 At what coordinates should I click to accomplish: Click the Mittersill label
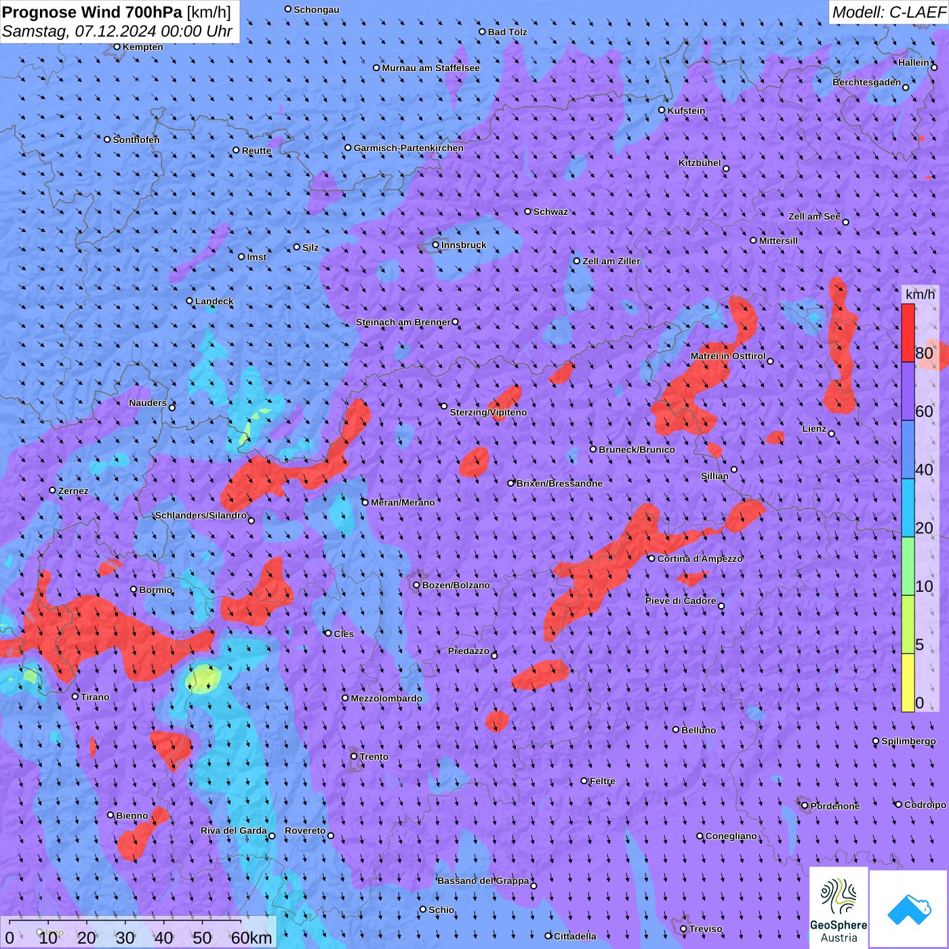click(778, 241)
